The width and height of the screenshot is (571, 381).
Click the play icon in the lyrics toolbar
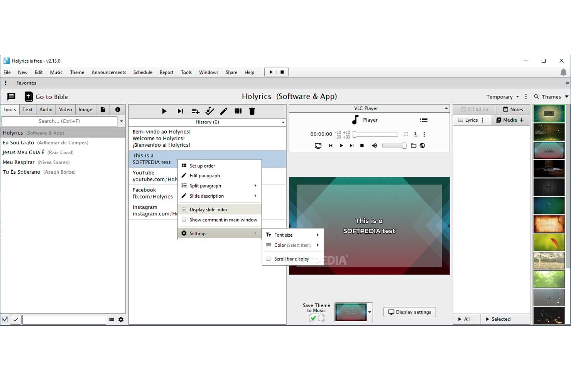click(164, 111)
